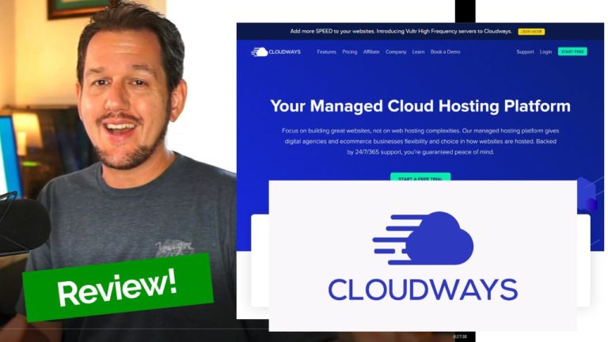Viewport: 608px width, 342px height.
Task: Open the Features menu item
Action: pyautogui.click(x=326, y=51)
